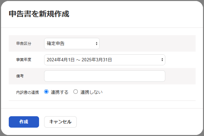The width and height of the screenshot is (204, 136).
Task: Click the 申告区分 label
Action: (x=24, y=44)
